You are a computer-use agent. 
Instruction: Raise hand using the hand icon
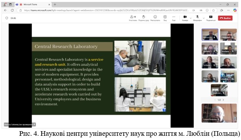coord(144,17)
